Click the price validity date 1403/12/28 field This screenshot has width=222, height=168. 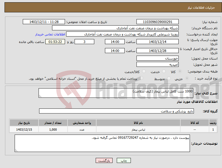[x=158, y=51]
